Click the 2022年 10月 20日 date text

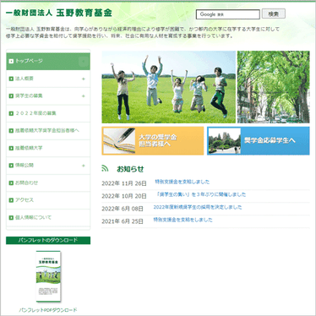coord(124,196)
